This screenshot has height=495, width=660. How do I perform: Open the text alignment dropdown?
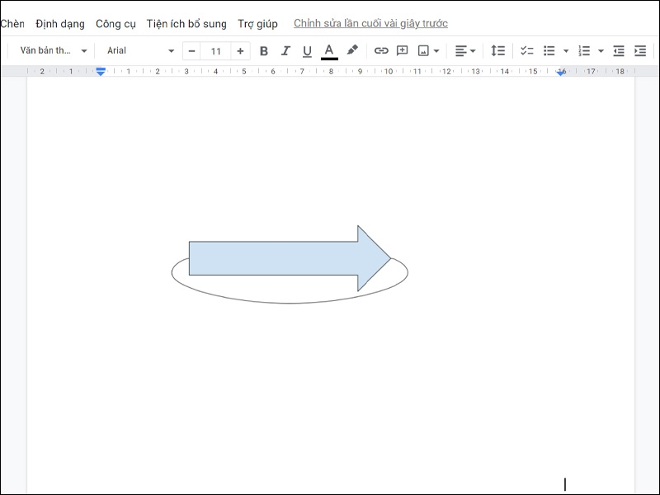tap(465, 51)
